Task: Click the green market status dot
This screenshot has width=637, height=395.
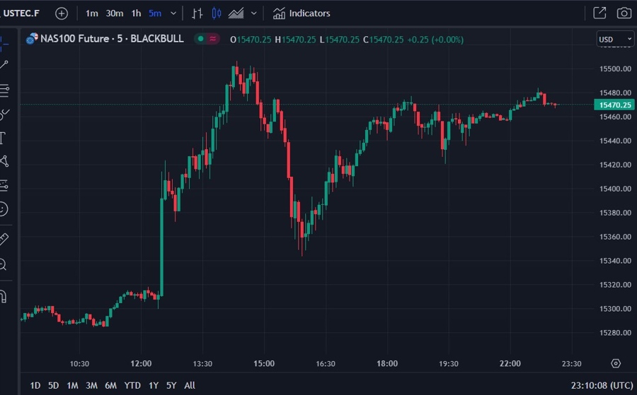Action: tap(201, 39)
